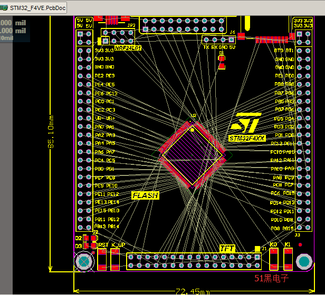Click the PC0 PC1 pin label

click(104, 102)
